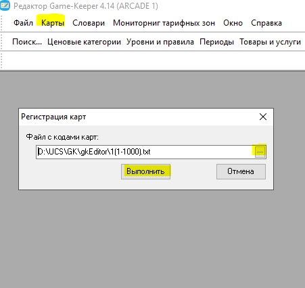This screenshot has height=288, width=305.
Task: Select Поиск... on the toolbar
Action: (x=27, y=42)
